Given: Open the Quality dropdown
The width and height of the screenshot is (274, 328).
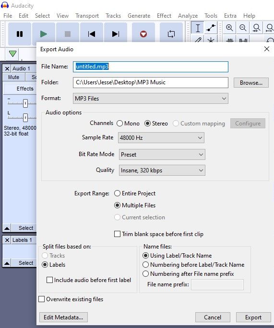Looking at the screenshot, I should click(x=162, y=170).
